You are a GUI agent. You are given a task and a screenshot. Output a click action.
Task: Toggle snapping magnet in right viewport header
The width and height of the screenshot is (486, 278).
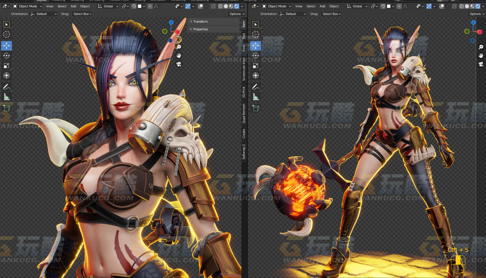[383, 6]
